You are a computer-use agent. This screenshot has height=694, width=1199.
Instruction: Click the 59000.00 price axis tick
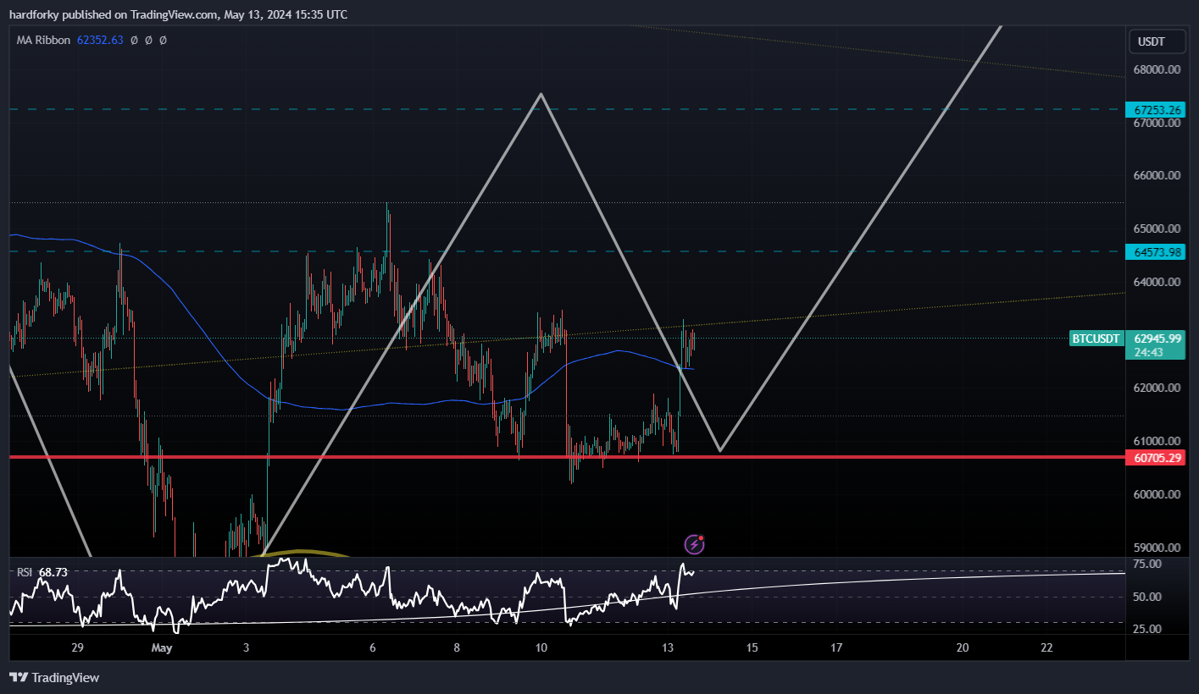pyautogui.click(x=1157, y=548)
